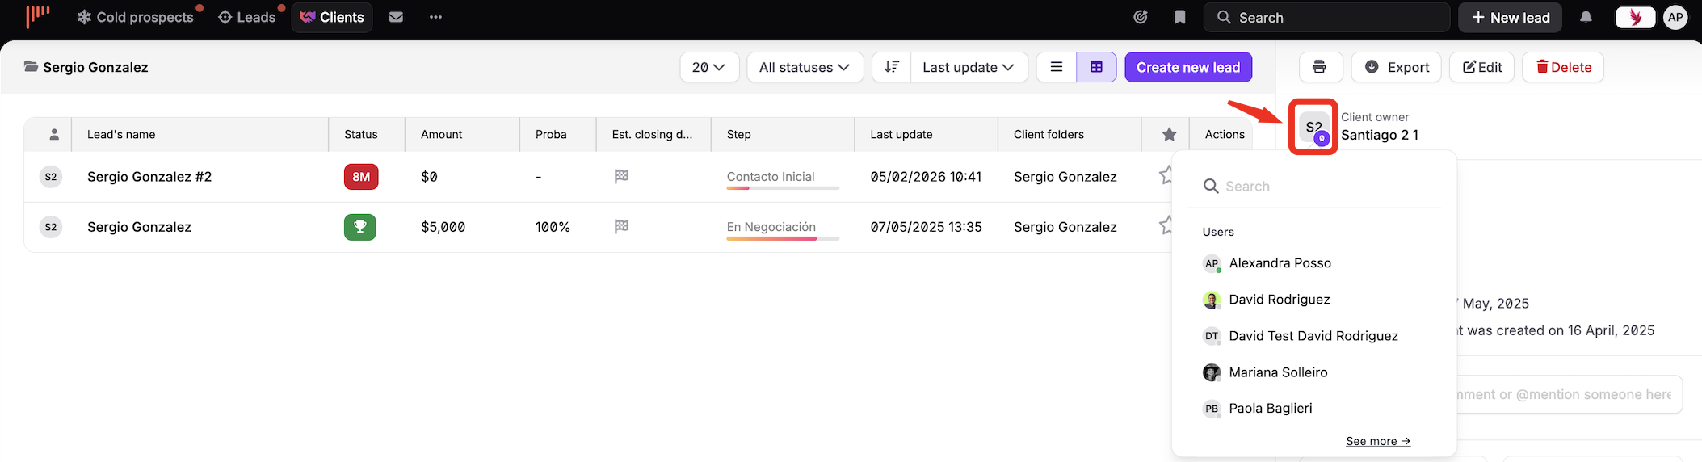Viewport: 1702px width, 462px height.
Task: Sort by Proba column header
Action: [551, 134]
